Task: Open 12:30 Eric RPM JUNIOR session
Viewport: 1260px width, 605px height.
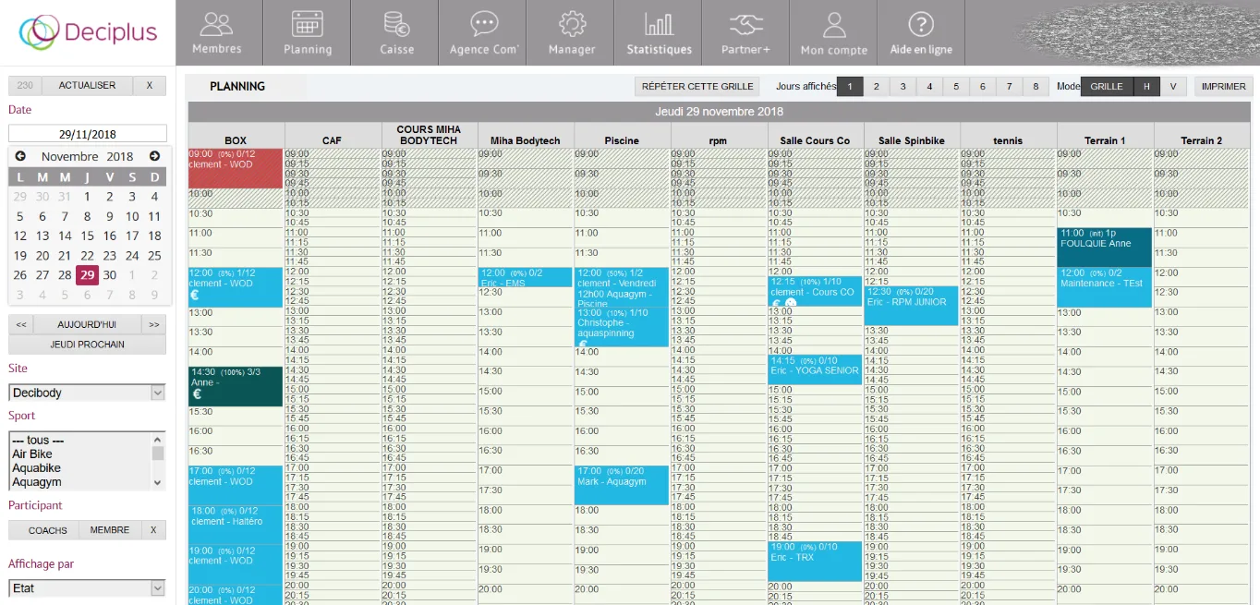Action: 911,306
